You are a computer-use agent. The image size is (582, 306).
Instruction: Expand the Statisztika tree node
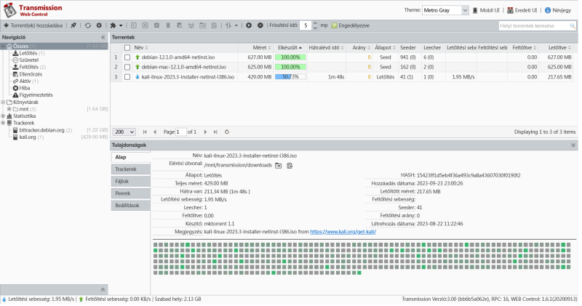point(3,116)
